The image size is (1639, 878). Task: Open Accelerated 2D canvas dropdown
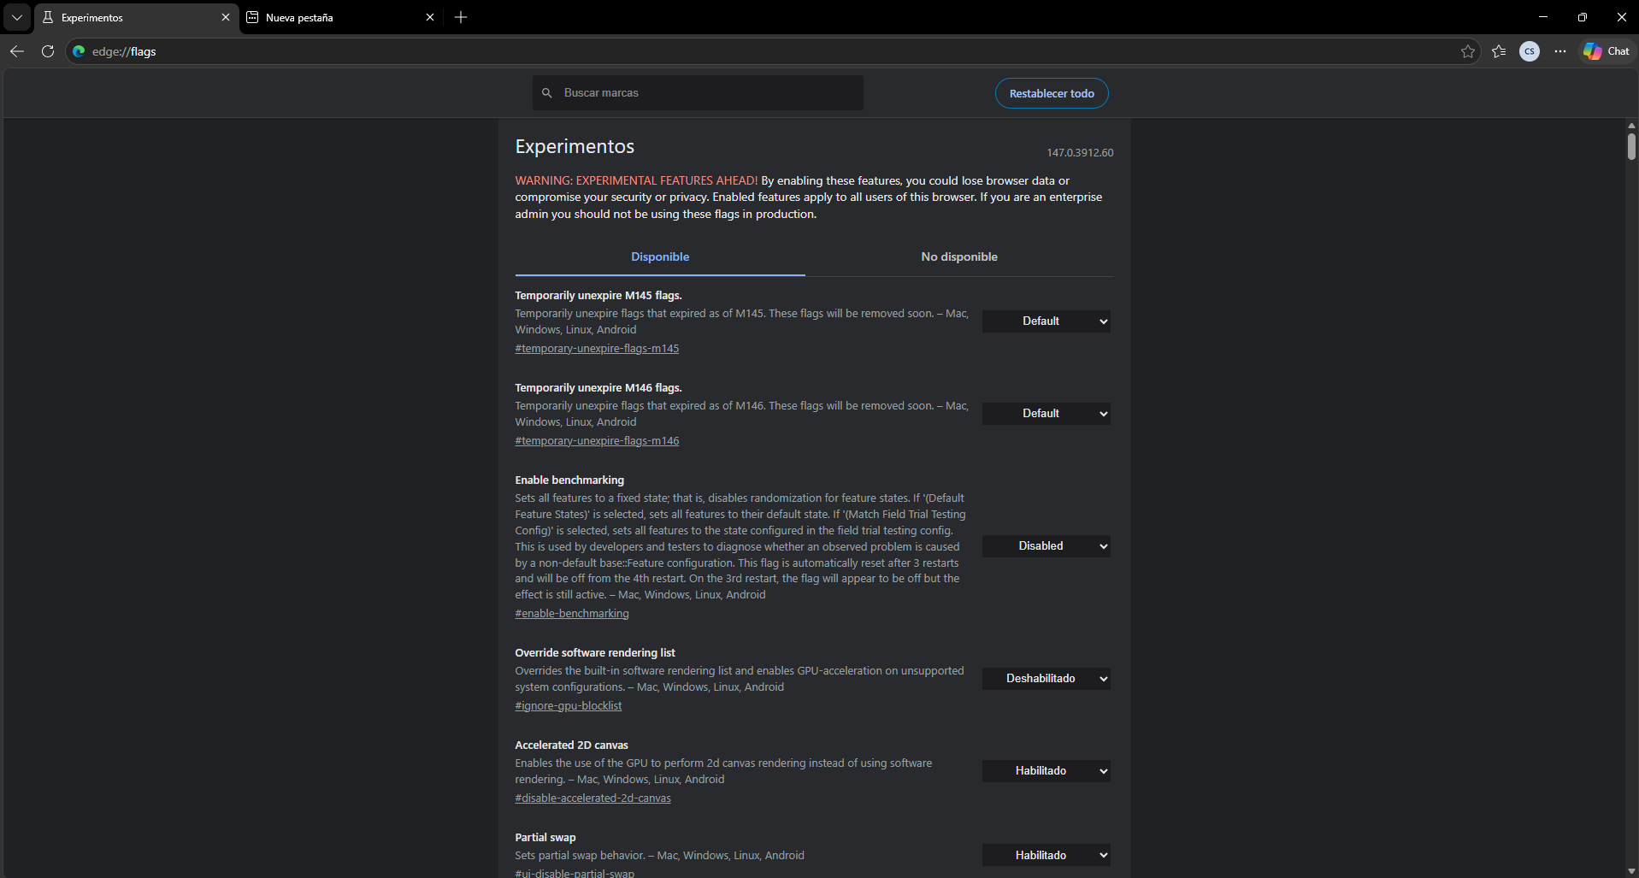1046,771
